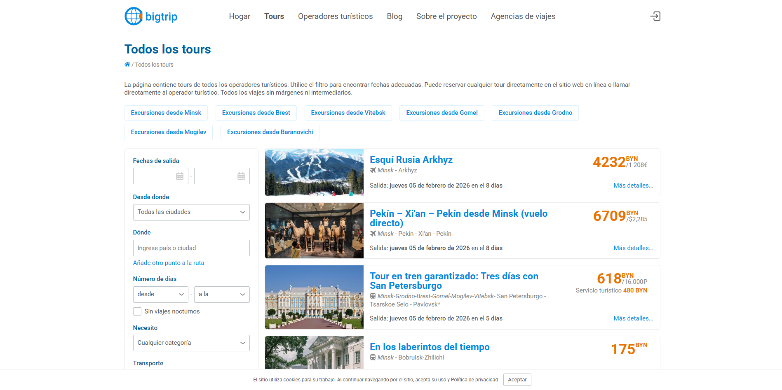Expand the 'a la' days dropdown
Screen dimensions: 782x390
(x=222, y=295)
